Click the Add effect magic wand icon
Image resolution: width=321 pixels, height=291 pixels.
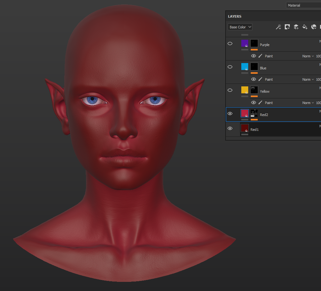278,27
